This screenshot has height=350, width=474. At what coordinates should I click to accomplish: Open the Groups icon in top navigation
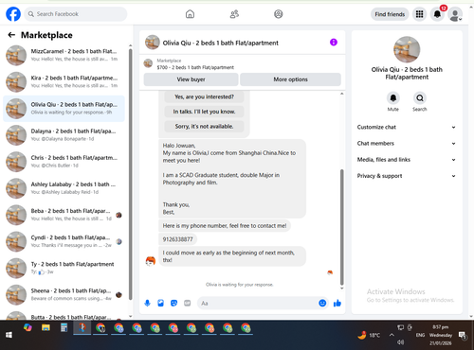click(x=279, y=14)
